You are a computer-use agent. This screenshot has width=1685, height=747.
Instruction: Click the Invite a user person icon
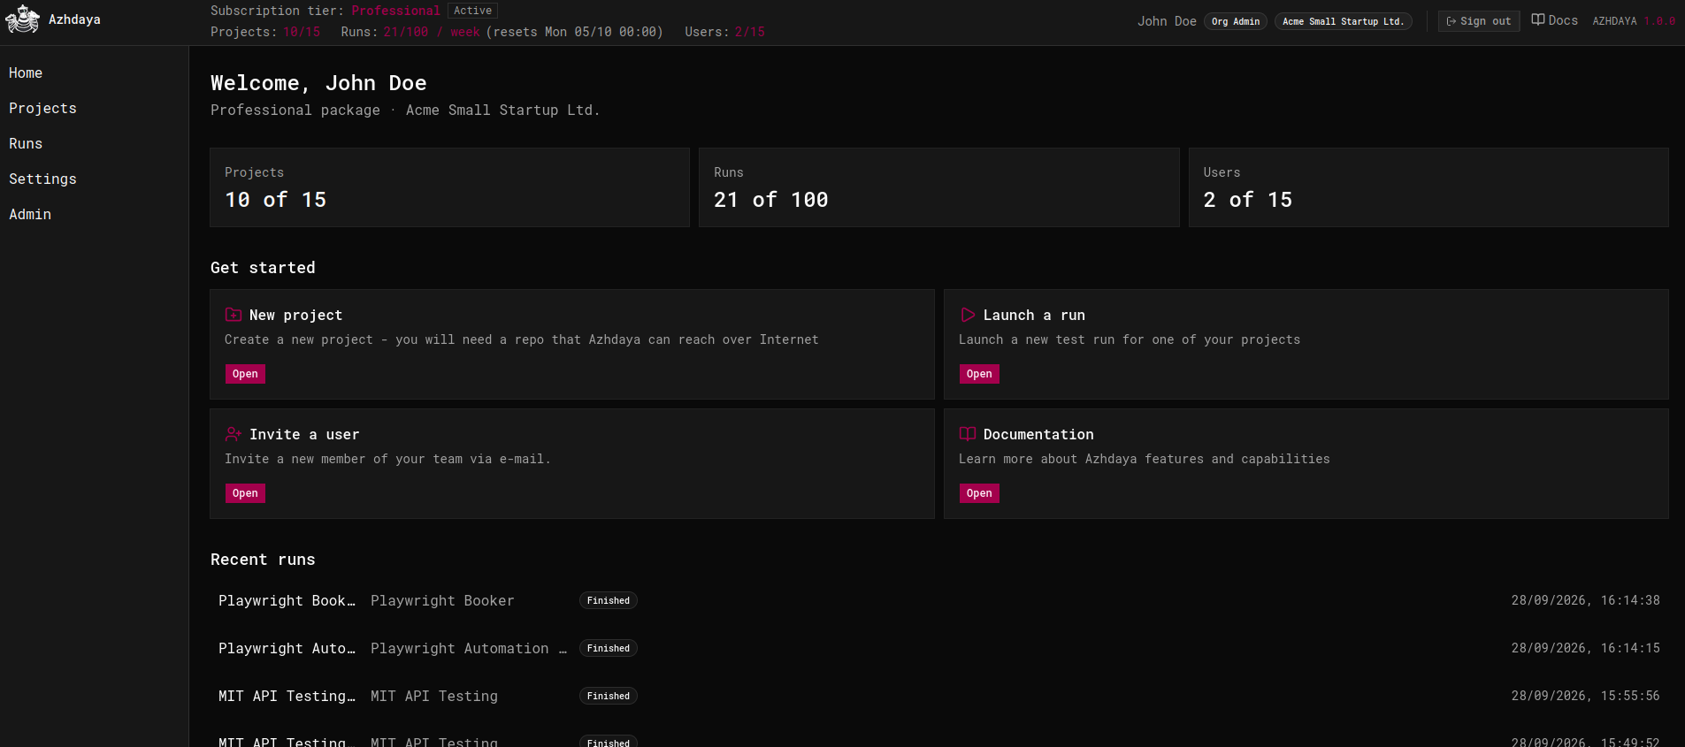(234, 434)
